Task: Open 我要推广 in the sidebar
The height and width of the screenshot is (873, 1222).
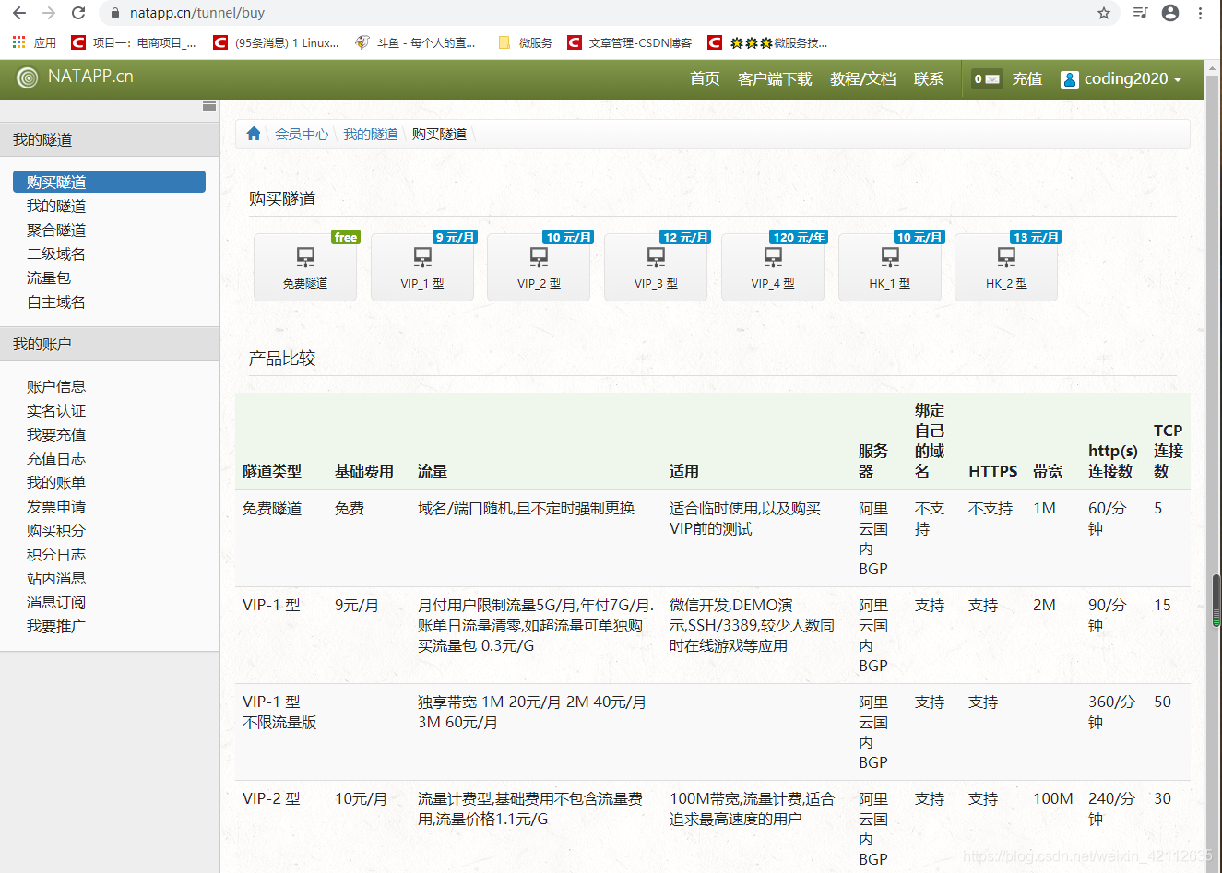Action: click(56, 626)
